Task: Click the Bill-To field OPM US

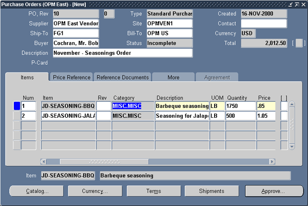Action: click(169, 33)
